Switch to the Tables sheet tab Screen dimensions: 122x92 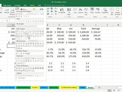click(83, 88)
